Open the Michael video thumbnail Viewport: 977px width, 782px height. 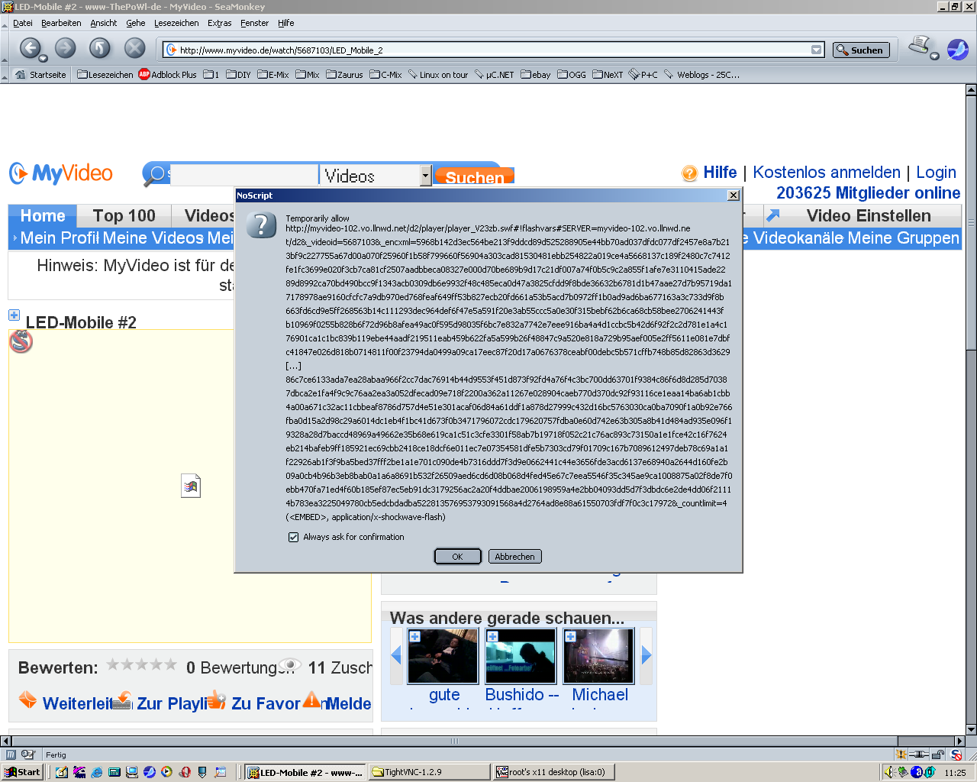pos(598,656)
